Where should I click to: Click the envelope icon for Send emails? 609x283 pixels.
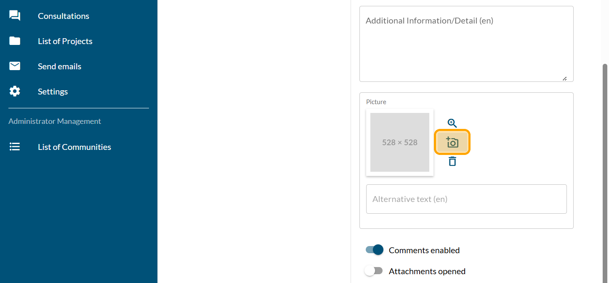coord(15,66)
